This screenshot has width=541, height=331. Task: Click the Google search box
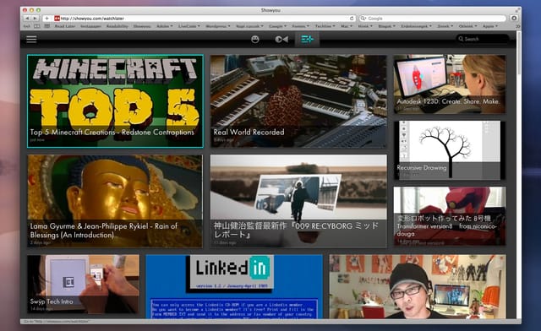(x=433, y=19)
